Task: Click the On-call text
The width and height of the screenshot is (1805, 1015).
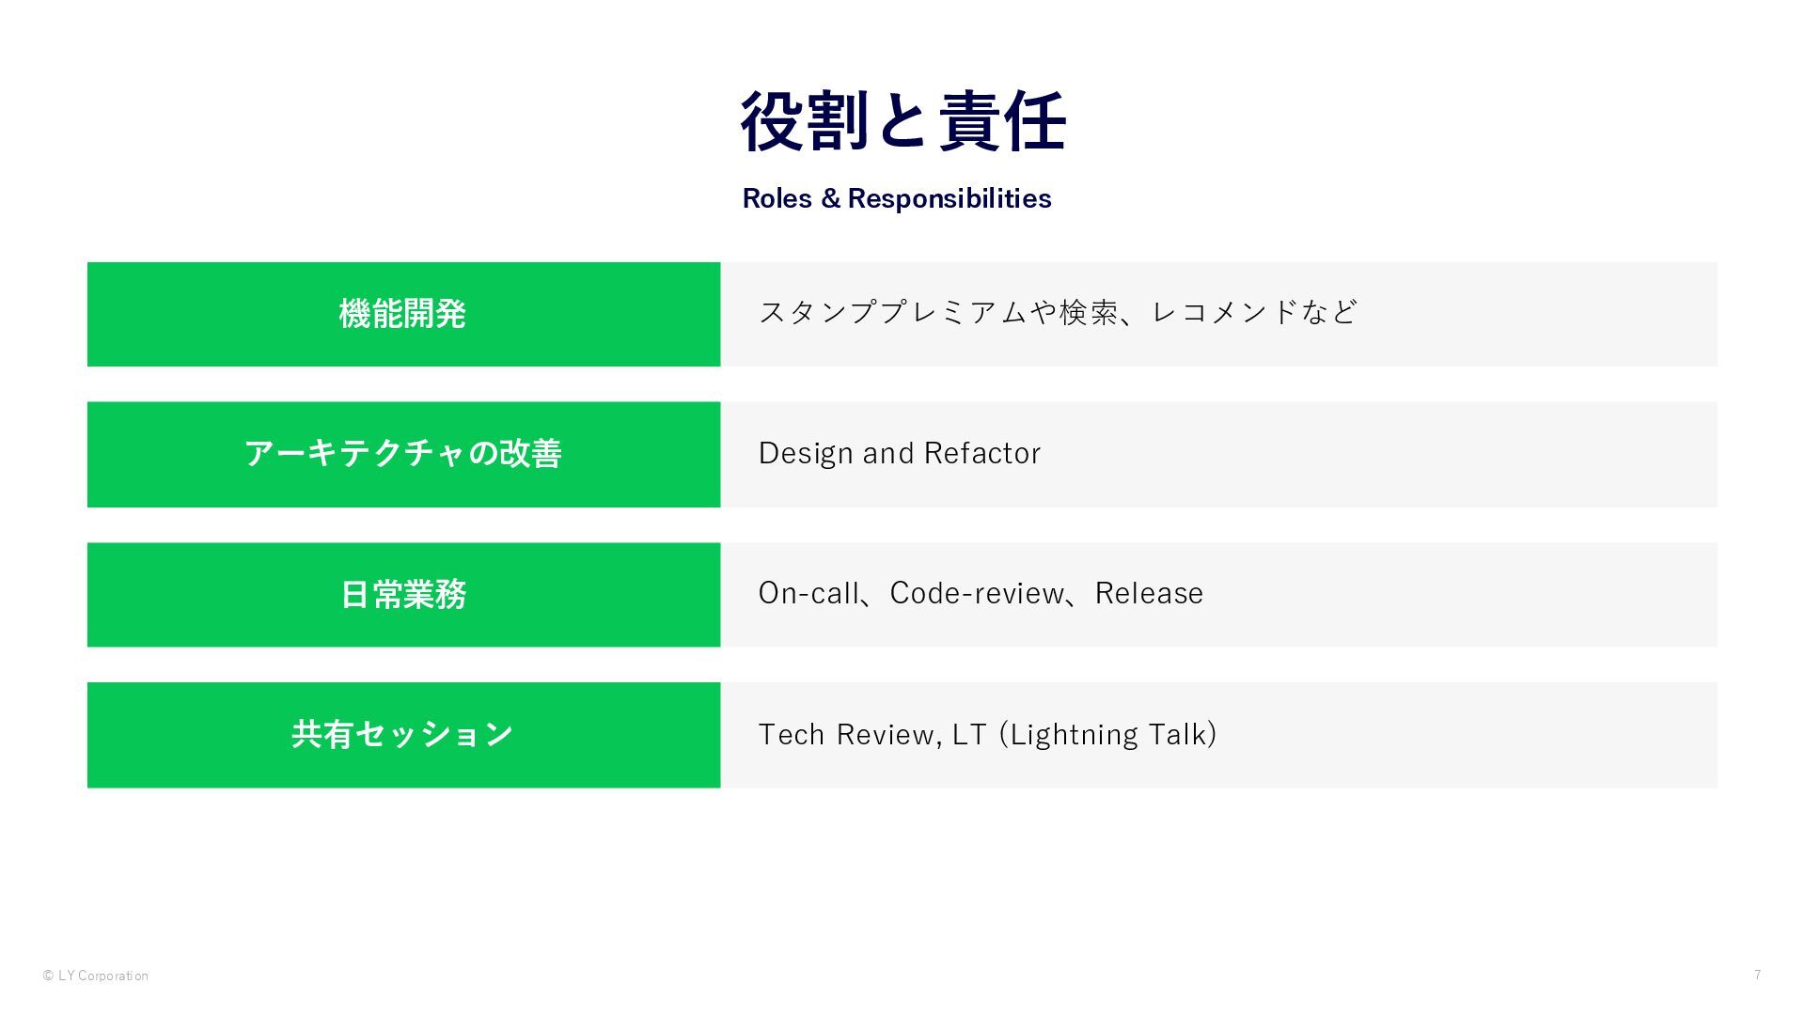Action: pyautogui.click(x=808, y=593)
